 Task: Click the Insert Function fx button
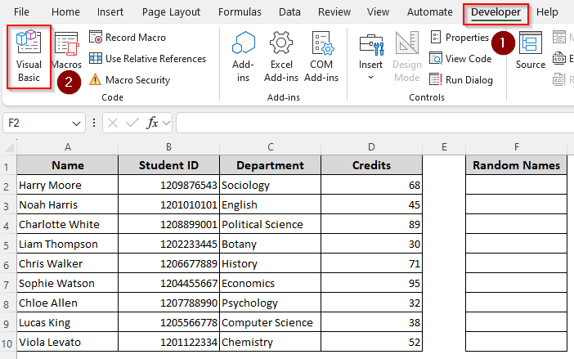[152, 123]
